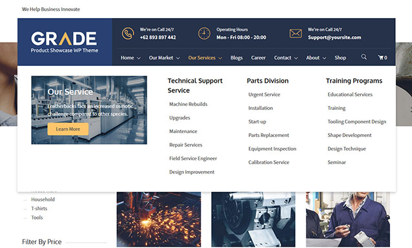The height and width of the screenshot is (248, 412).
Task: Click the Our Service factory banner image
Action: [89, 110]
